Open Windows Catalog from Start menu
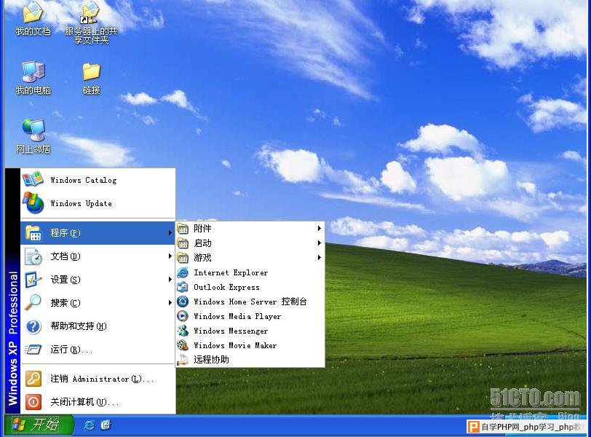 pos(98,180)
